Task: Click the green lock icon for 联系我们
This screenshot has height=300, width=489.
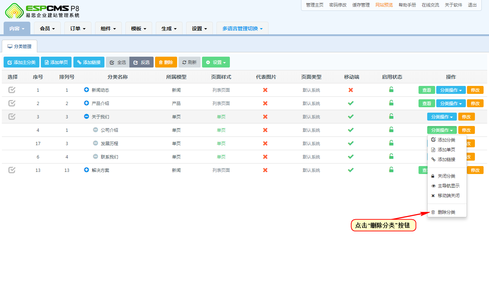Action: [x=391, y=156]
